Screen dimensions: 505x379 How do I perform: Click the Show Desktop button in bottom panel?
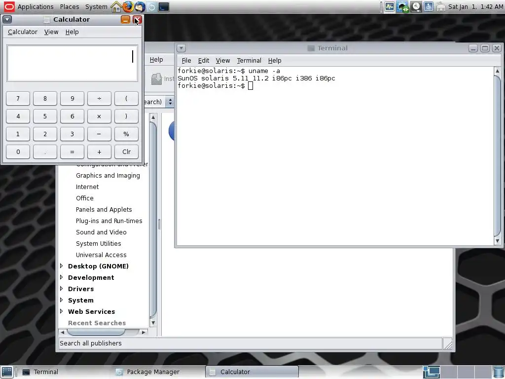click(x=7, y=372)
